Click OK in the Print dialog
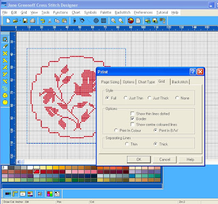Screen dimensions: 218x204 point(139,159)
